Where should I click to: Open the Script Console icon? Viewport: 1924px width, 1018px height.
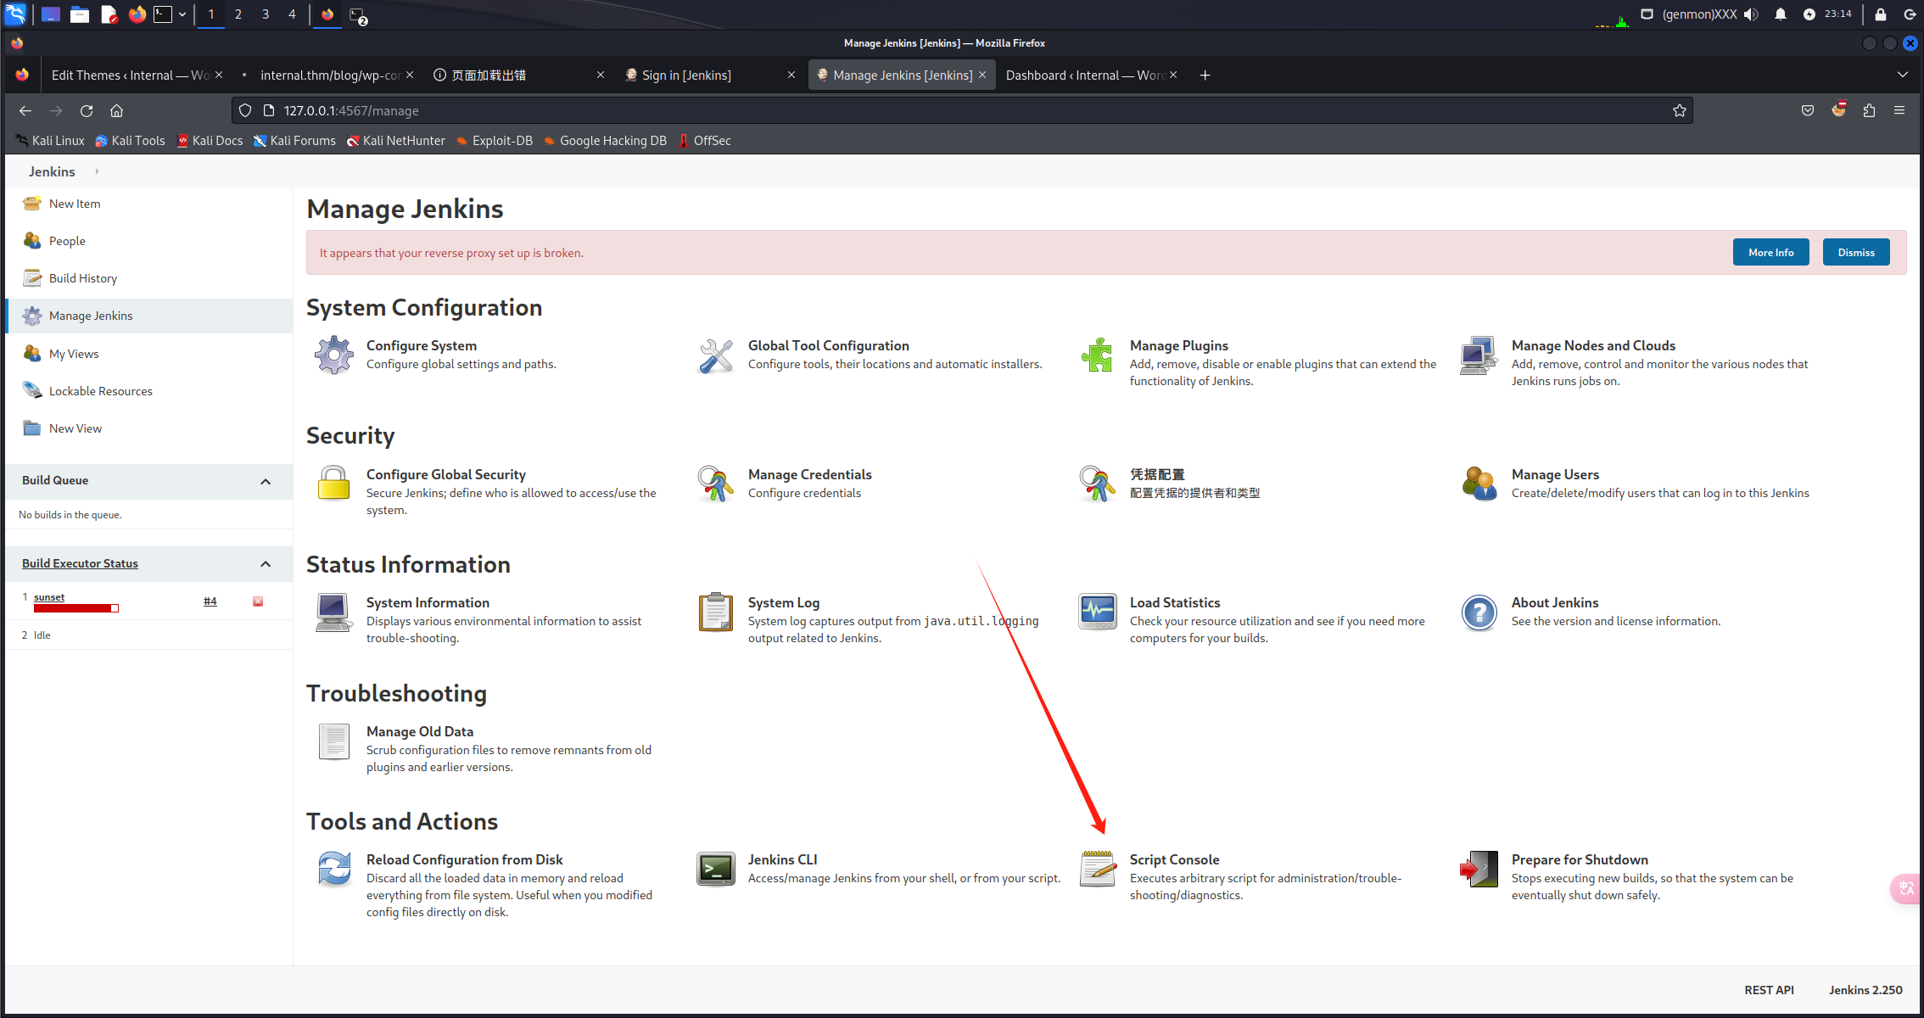(x=1097, y=869)
